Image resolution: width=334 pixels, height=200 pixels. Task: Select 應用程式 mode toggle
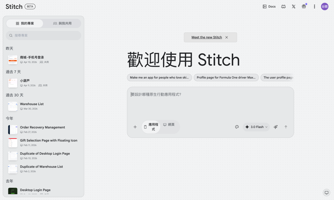point(151,127)
